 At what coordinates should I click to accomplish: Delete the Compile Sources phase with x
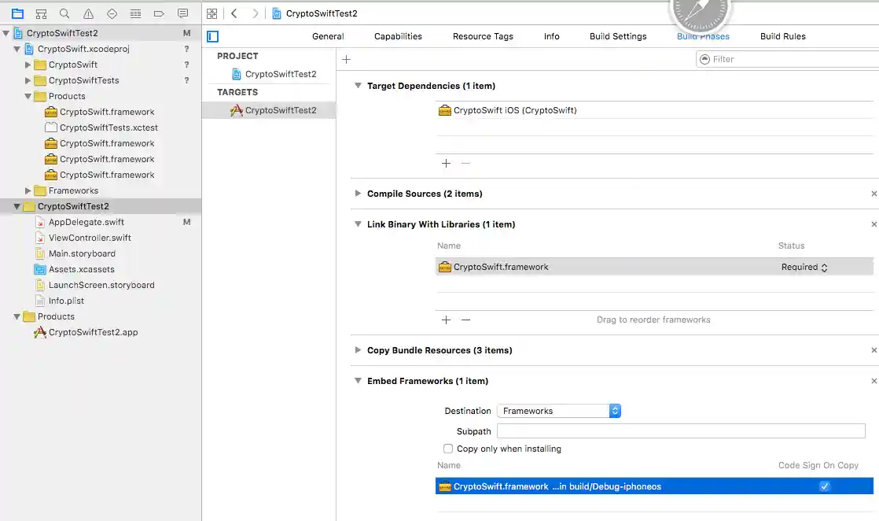tap(873, 194)
